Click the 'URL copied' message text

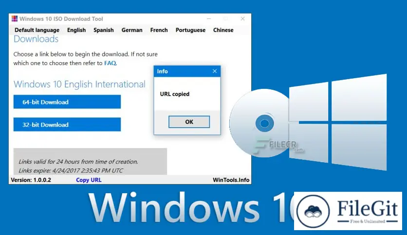[175, 94]
